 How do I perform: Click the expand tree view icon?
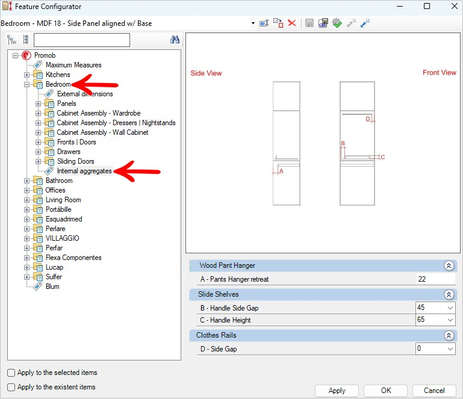pos(12,40)
